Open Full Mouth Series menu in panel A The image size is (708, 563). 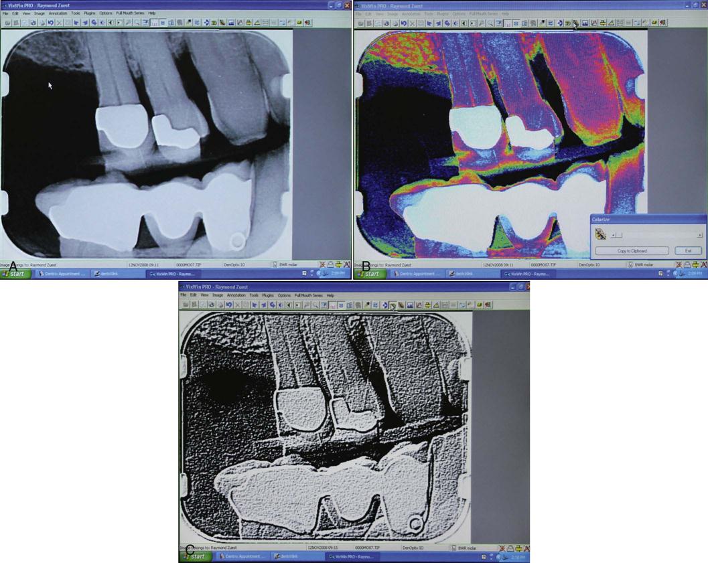point(130,13)
